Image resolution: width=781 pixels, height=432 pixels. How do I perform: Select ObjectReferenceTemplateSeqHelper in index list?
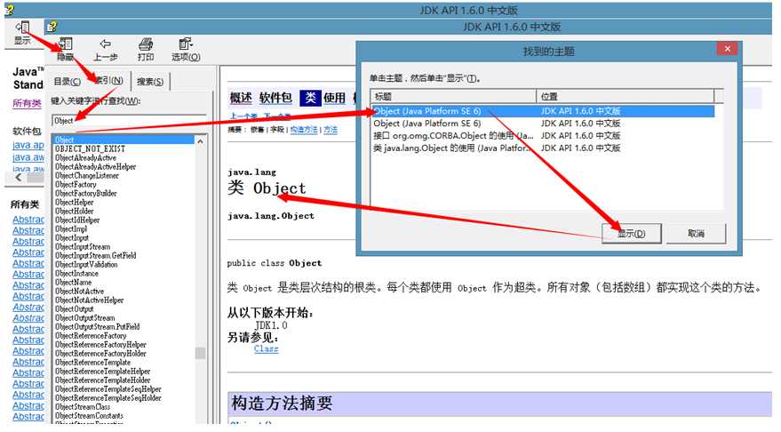point(108,389)
